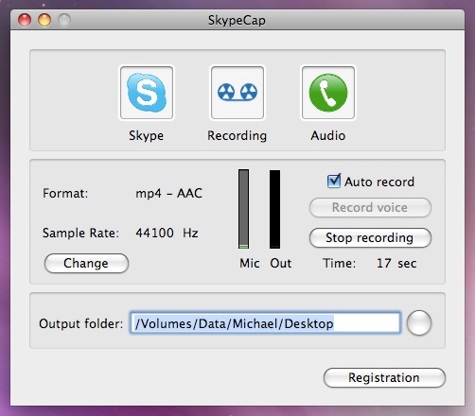The width and height of the screenshot is (475, 416).
Task: Disable the Auto record checkbox
Action: pyautogui.click(x=334, y=182)
